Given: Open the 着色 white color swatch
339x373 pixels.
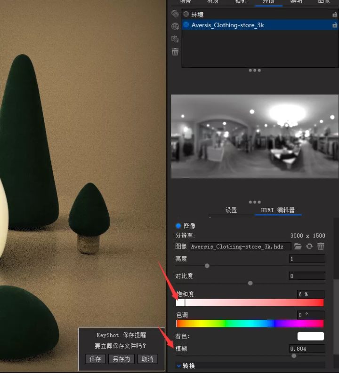Looking at the screenshot, I should (310, 336).
